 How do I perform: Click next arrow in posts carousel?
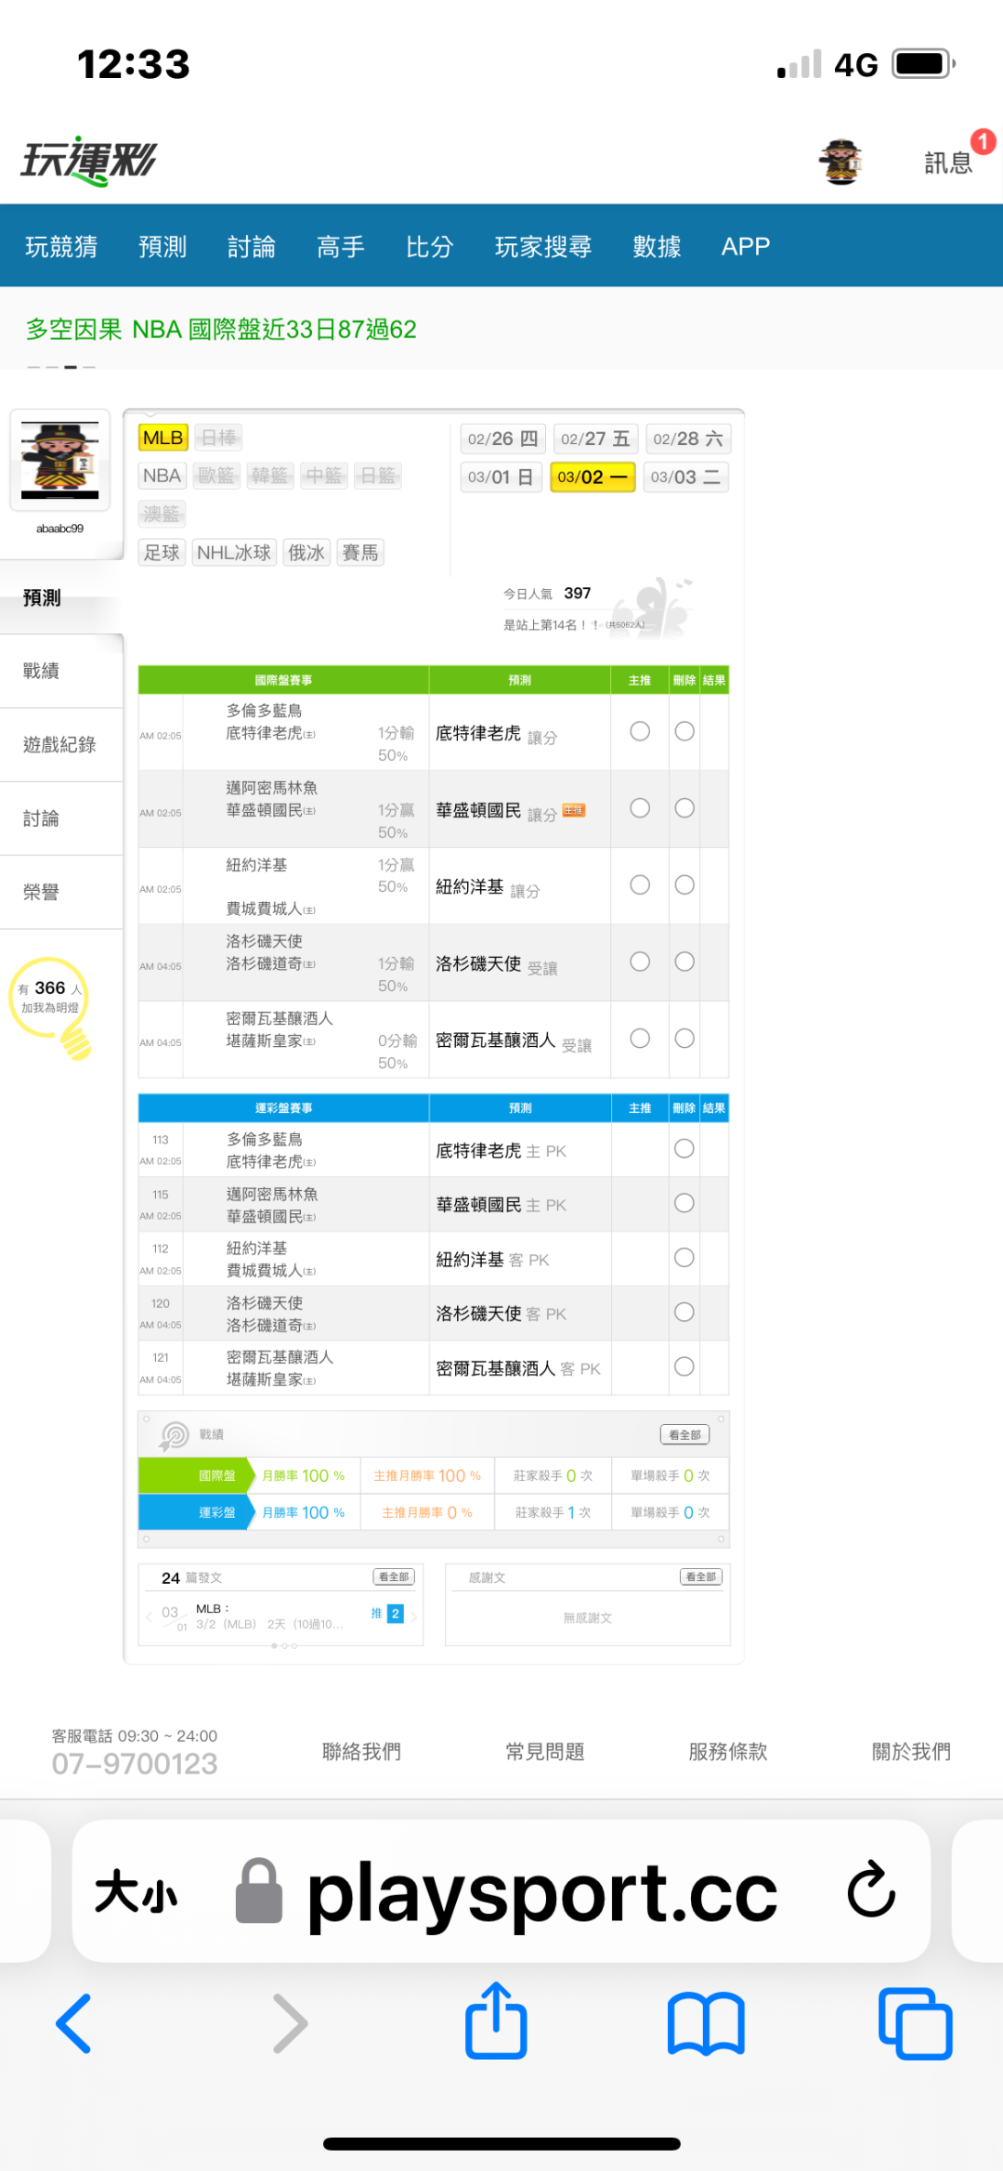pyautogui.click(x=414, y=1615)
